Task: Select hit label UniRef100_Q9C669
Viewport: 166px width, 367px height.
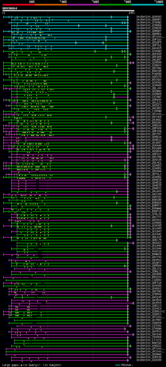Action: coord(149,54)
